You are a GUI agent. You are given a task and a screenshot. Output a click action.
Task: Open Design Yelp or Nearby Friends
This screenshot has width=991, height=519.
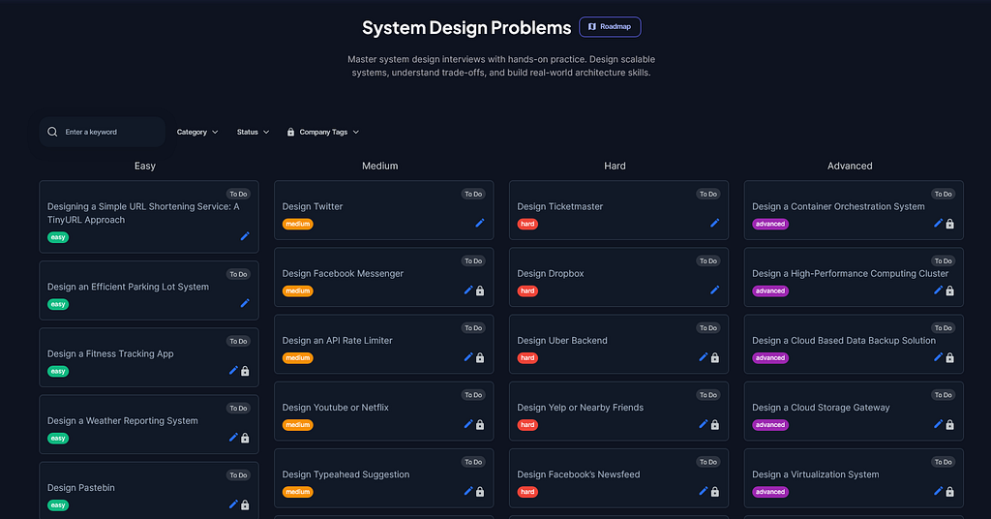(x=581, y=408)
